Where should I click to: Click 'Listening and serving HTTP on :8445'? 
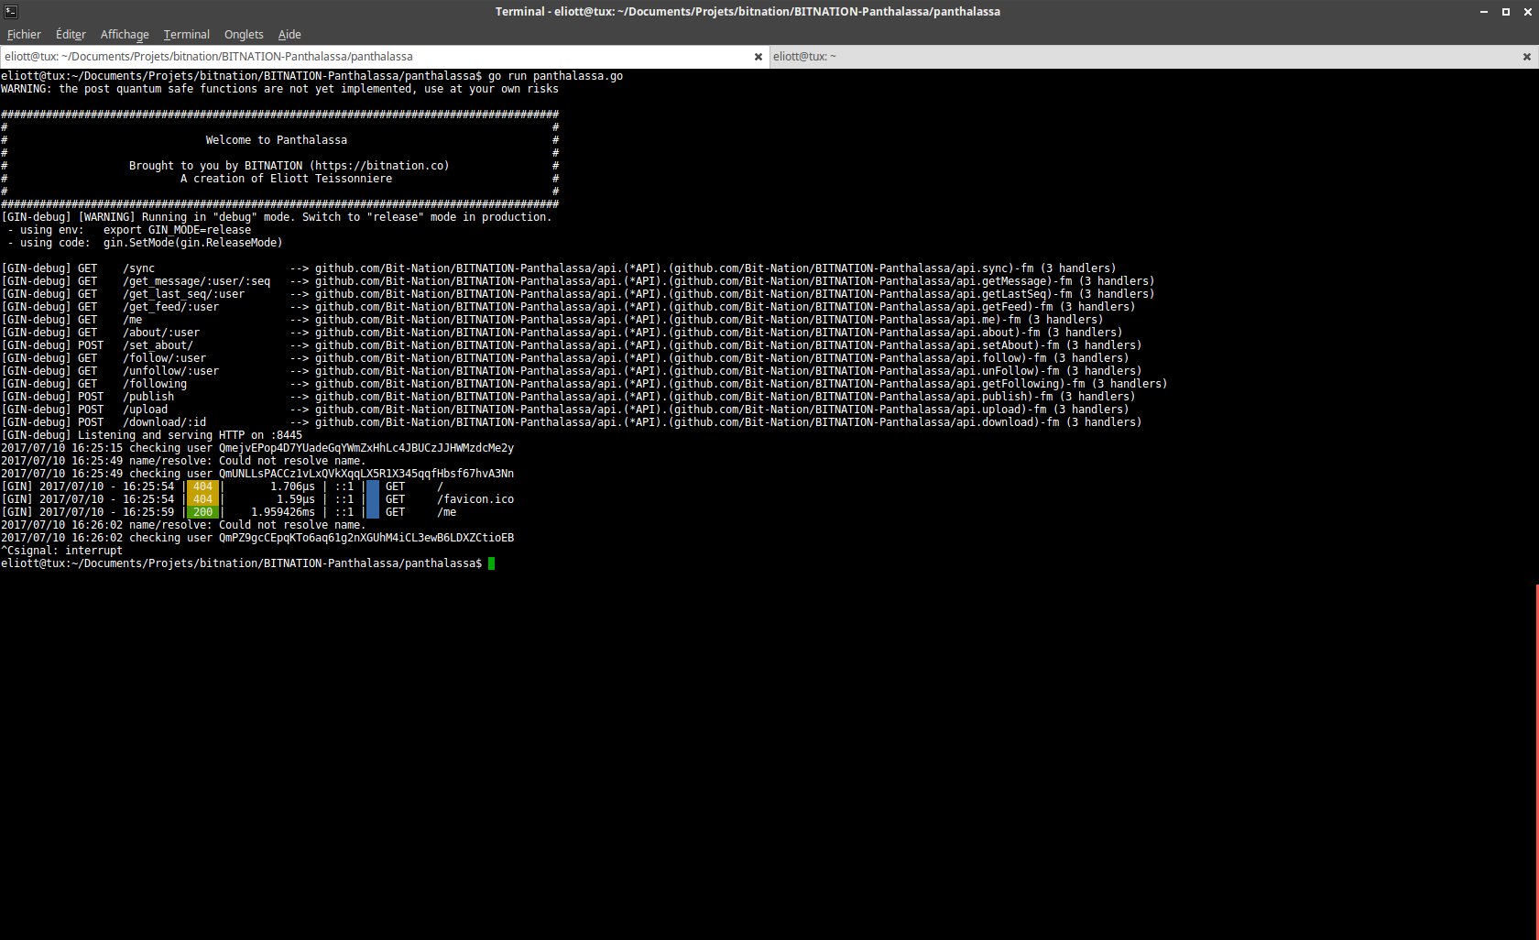coord(190,435)
